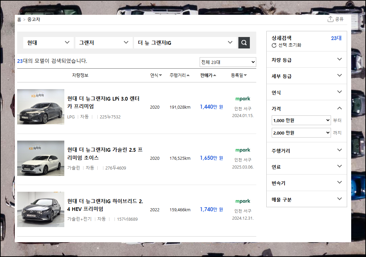This screenshot has height=257, width=366.
Task: Click the 홈 breadcrumb link
Action: (x=19, y=20)
